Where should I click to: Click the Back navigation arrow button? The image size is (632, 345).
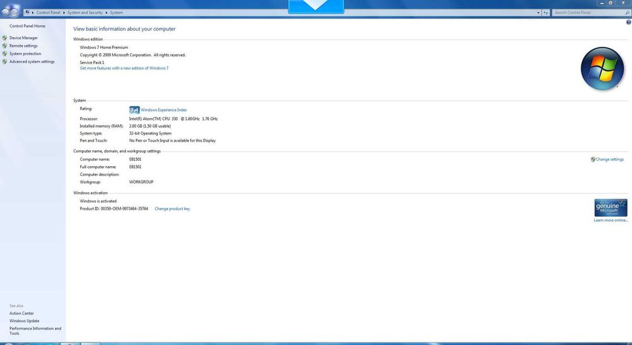[5, 12]
